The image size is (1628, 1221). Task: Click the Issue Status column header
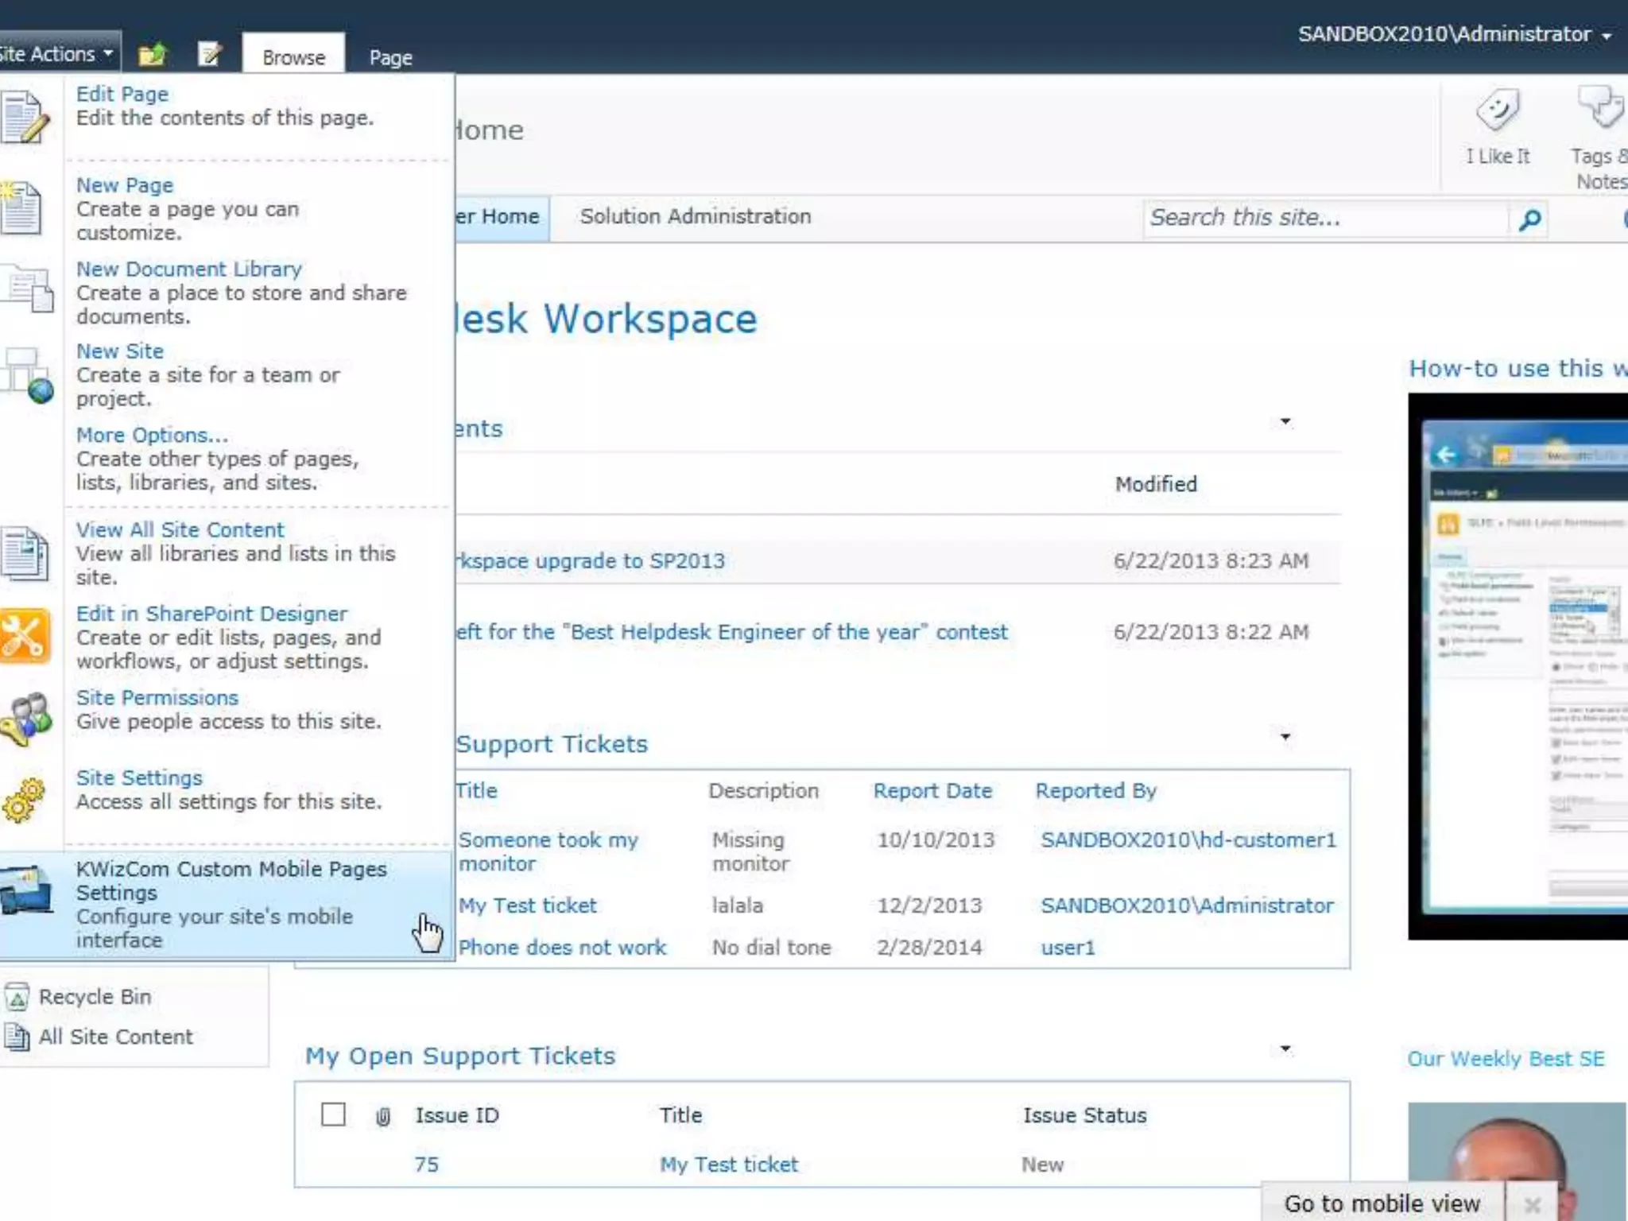point(1084,1115)
